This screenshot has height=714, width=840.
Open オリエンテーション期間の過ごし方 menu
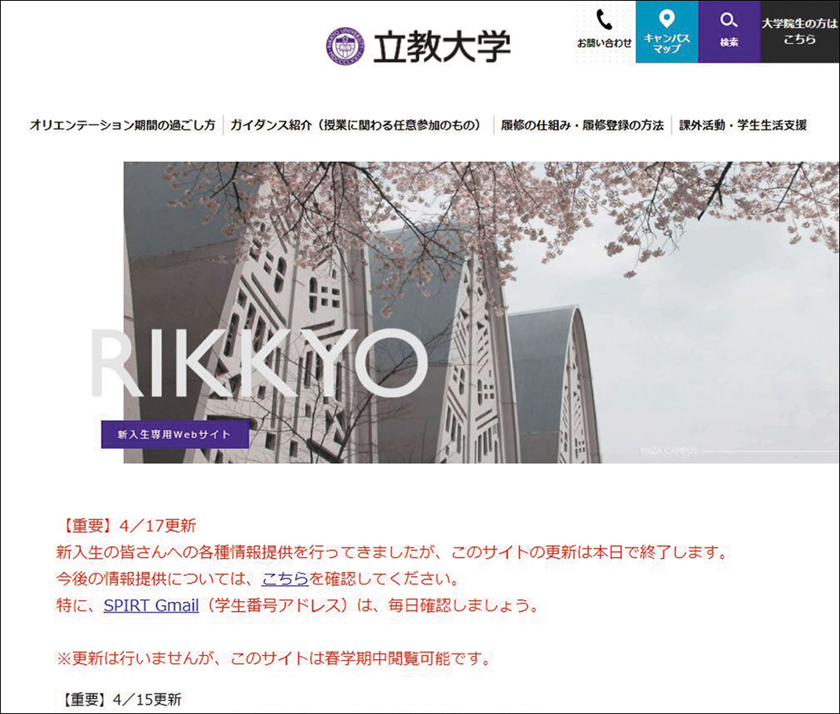(122, 126)
